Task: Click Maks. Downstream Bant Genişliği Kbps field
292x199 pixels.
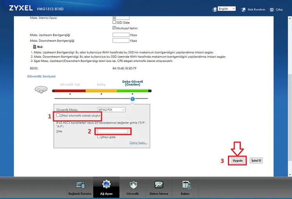Action: pyautogui.click(x=121, y=41)
